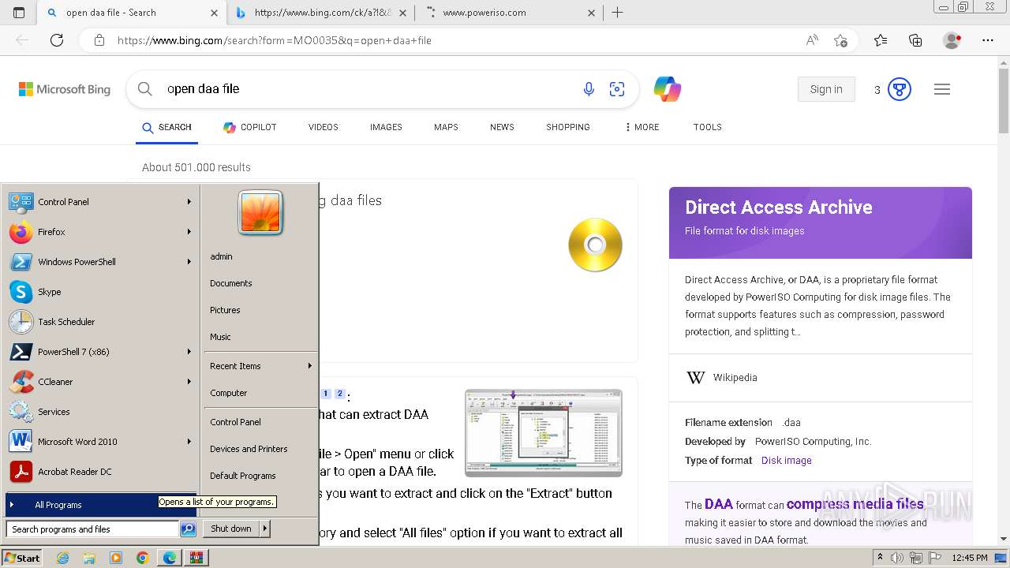Open Devices and Printers
1010x568 pixels.
249,449
